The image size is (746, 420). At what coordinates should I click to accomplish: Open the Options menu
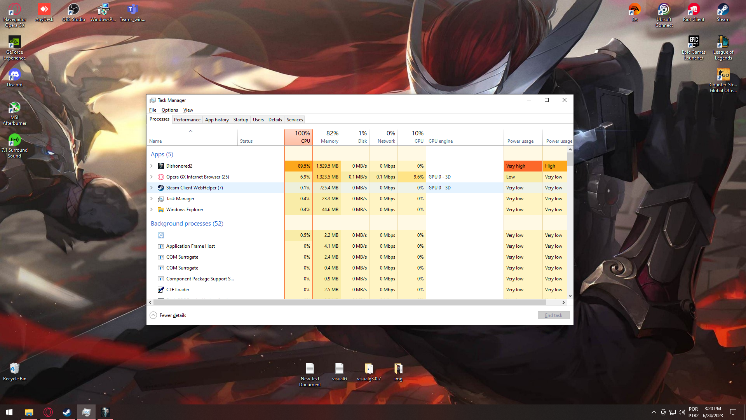170,110
